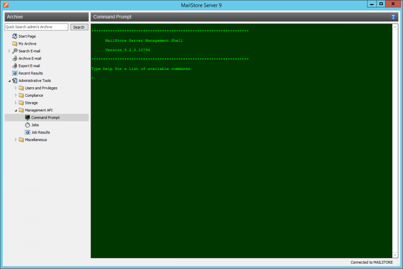Expand the Users and Privileges folder
The width and height of the screenshot is (403, 269).
tap(16, 88)
